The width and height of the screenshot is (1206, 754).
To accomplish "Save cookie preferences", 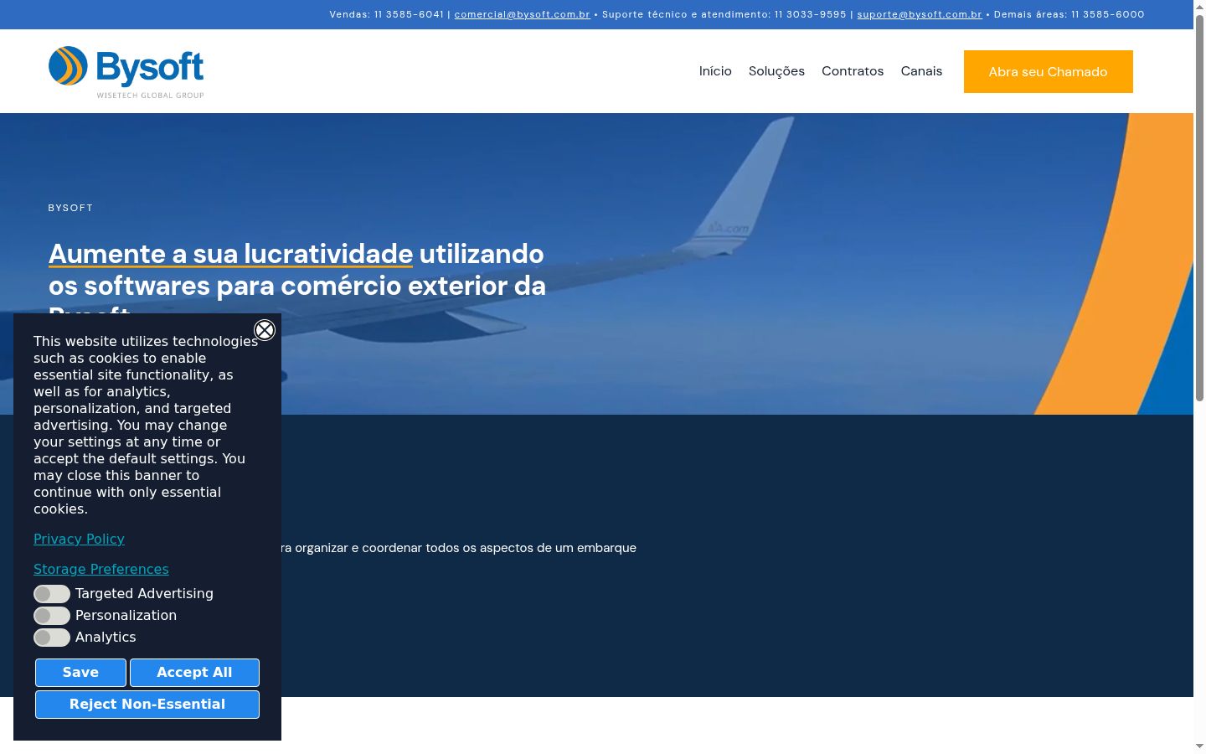I will [x=80, y=673].
